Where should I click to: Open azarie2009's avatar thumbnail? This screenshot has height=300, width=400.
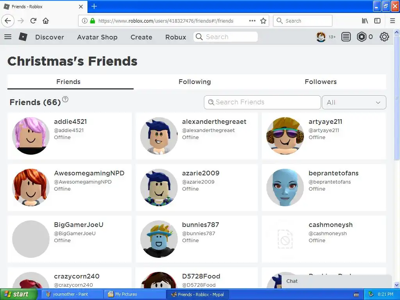coord(159,187)
